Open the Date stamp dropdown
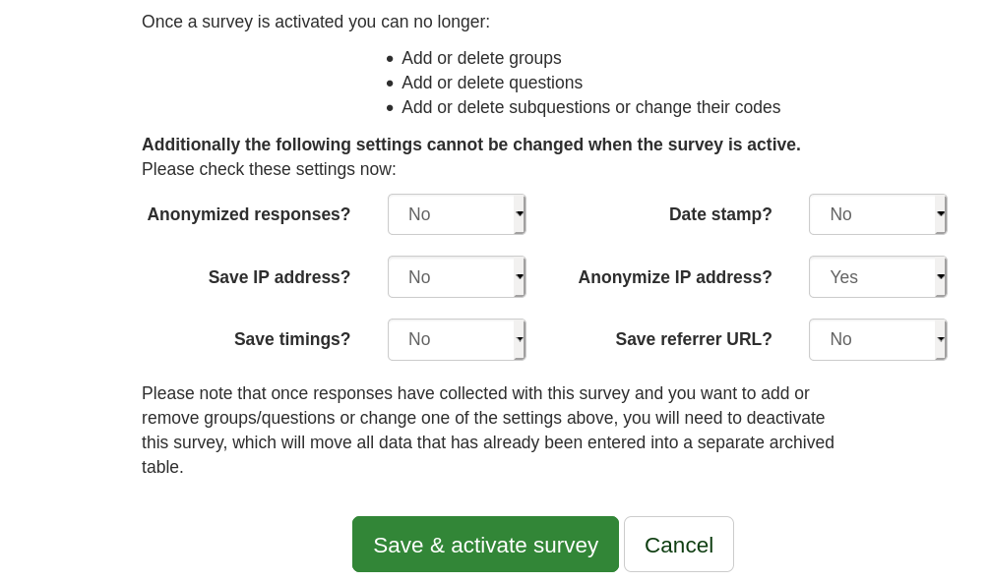The image size is (988, 582). click(x=878, y=214)
